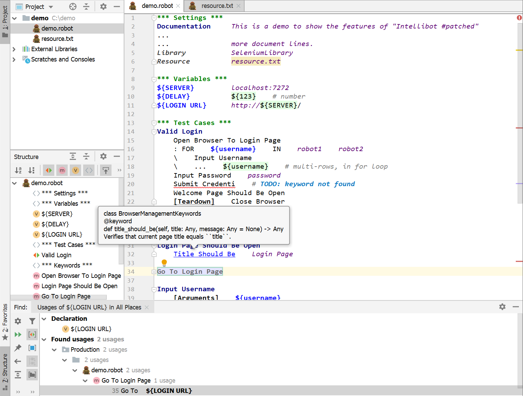523x396 pixels.
Task: Follow the Title Should Be keyword link
Action: point(204,254)
